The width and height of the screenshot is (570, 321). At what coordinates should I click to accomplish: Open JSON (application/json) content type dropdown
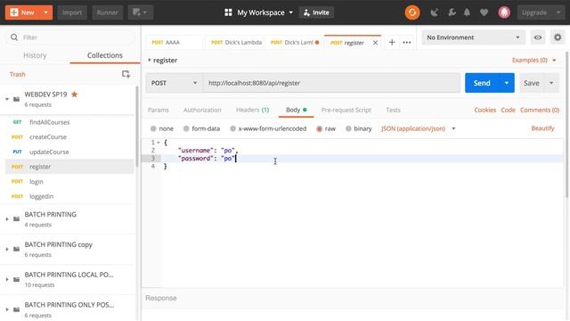pos(418,128)
